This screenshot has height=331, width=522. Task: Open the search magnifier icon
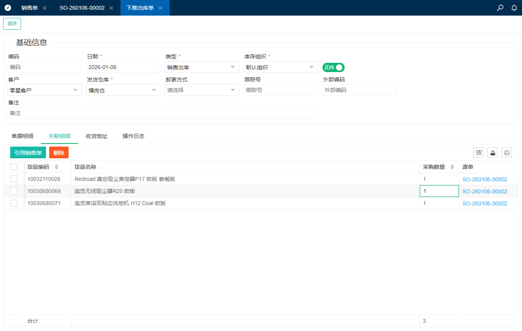(500, 8)
